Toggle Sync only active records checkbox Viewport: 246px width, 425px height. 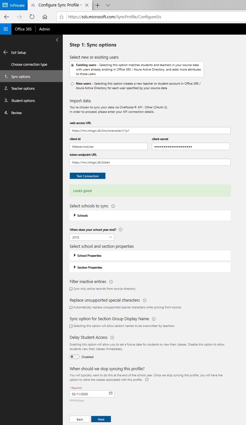pos(71,289)
